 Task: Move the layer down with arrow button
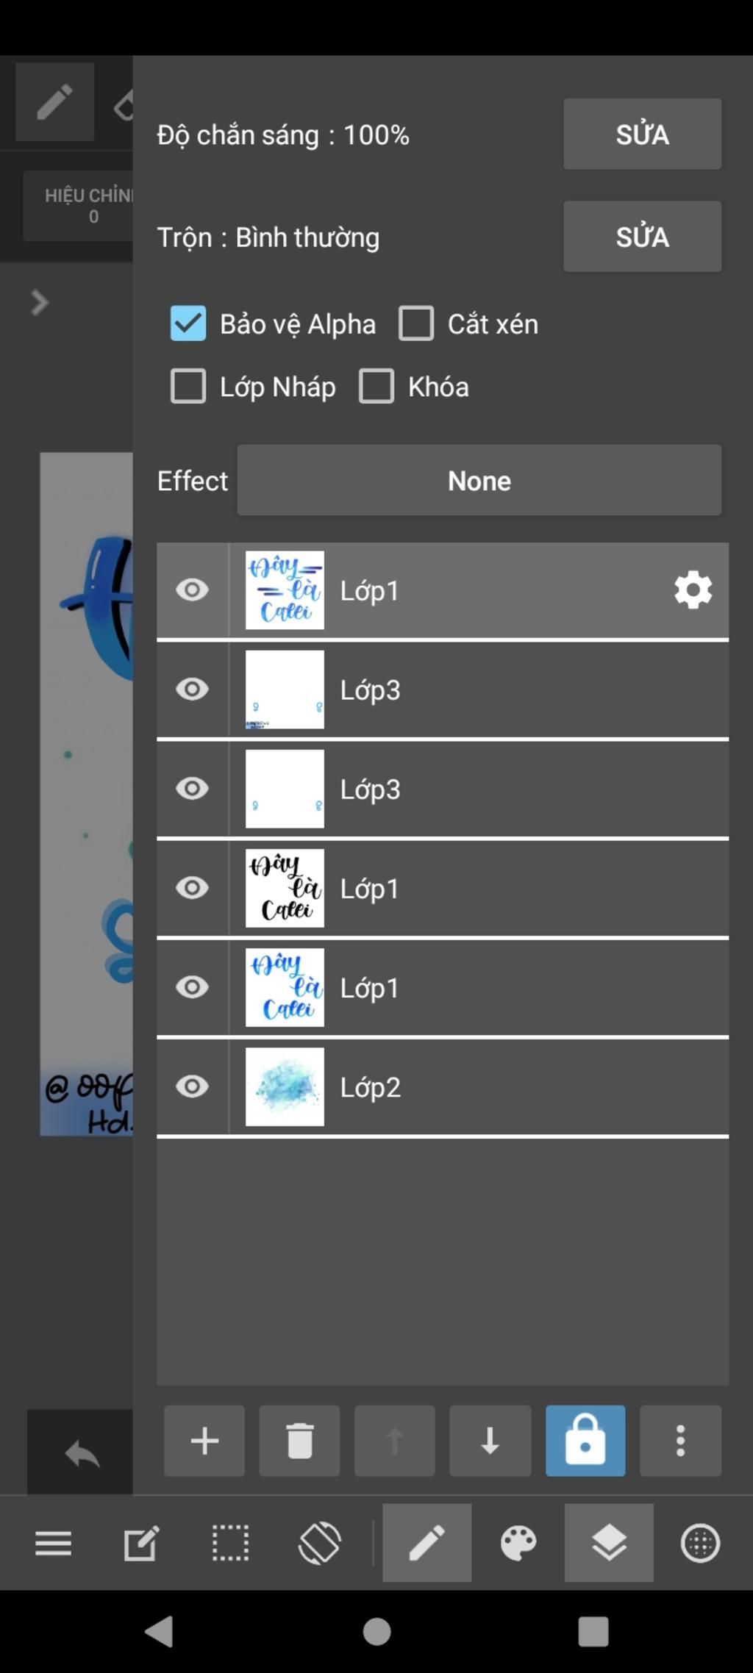click(490, 1441)
